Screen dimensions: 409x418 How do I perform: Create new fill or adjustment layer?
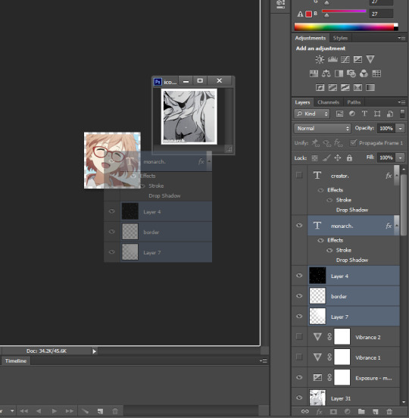347,411
